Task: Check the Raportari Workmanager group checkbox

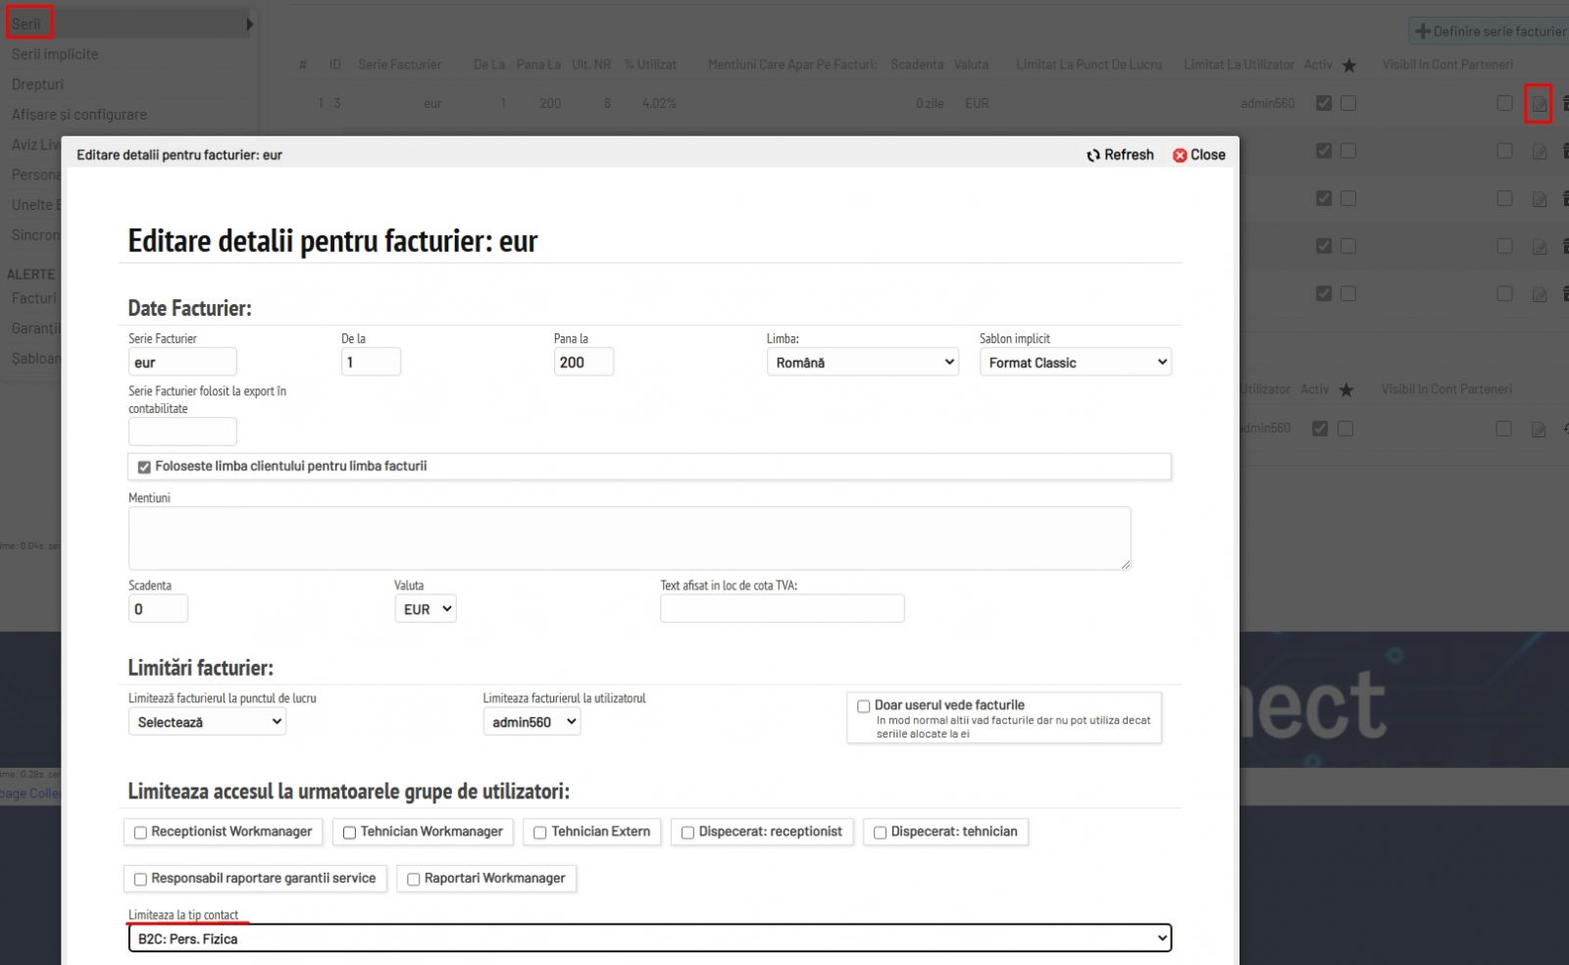Action: [x=413, y=880]
